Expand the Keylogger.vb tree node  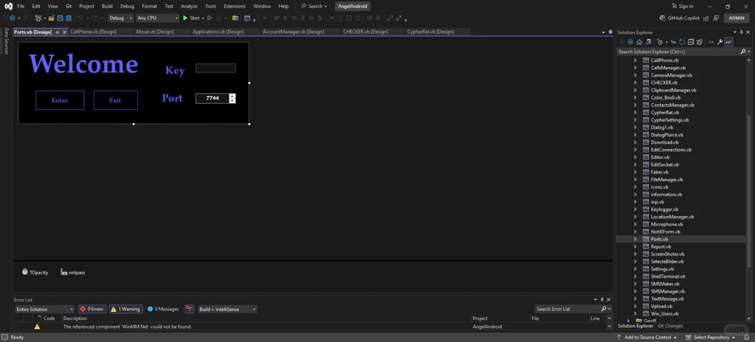tap(635, 209)
